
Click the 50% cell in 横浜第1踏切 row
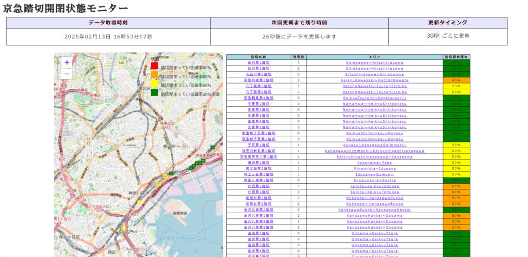pos(457,163)
